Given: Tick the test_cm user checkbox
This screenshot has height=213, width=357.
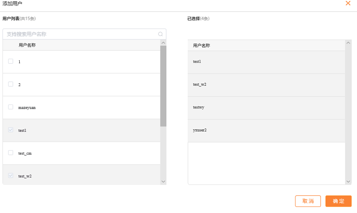Looking at the screenshot, I should coord(10,153).
